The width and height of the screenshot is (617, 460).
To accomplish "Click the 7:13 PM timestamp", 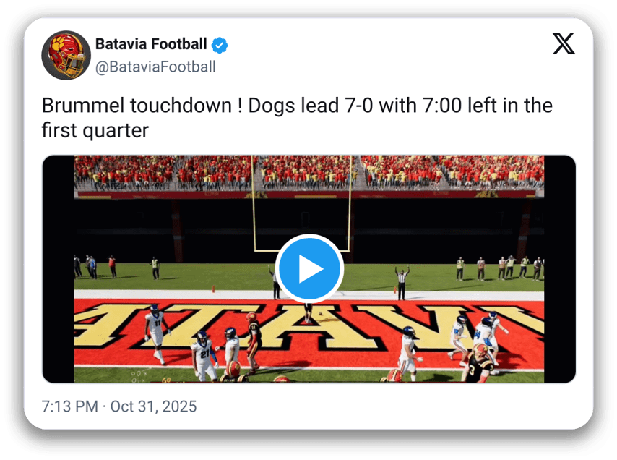I will 69,406.
